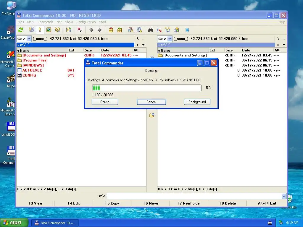Go to parent directory in right panel
Screen dimensions: 303x227
[284, 39]
